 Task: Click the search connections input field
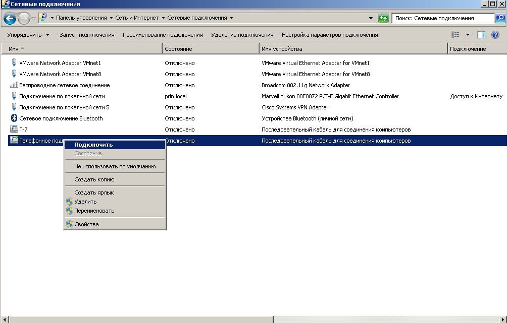click(x=443, y=18)
